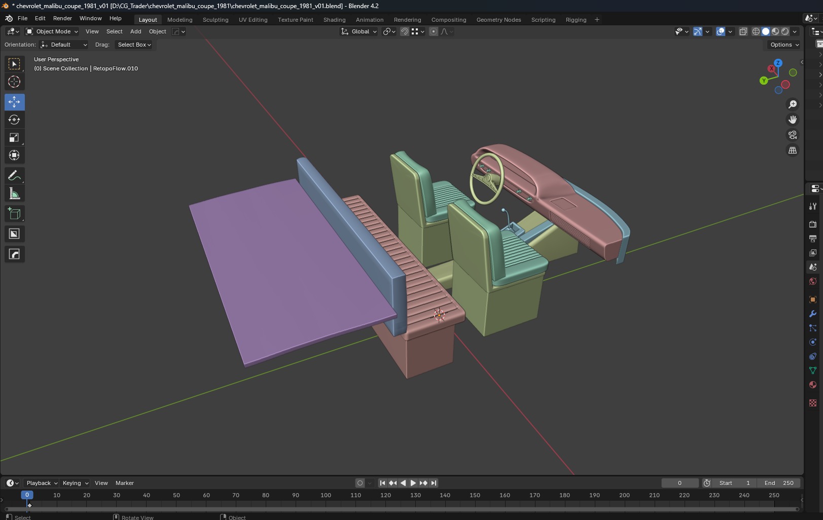Open the Select Box drag dropdown
Screen dimensions: 823x520
(134, 45)
